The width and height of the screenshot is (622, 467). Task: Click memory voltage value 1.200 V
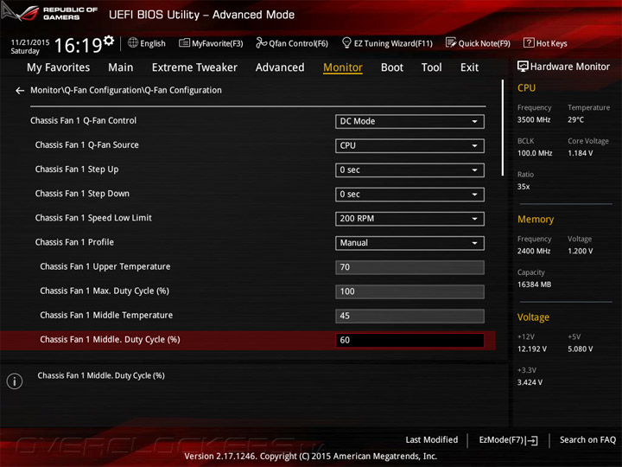581,251
